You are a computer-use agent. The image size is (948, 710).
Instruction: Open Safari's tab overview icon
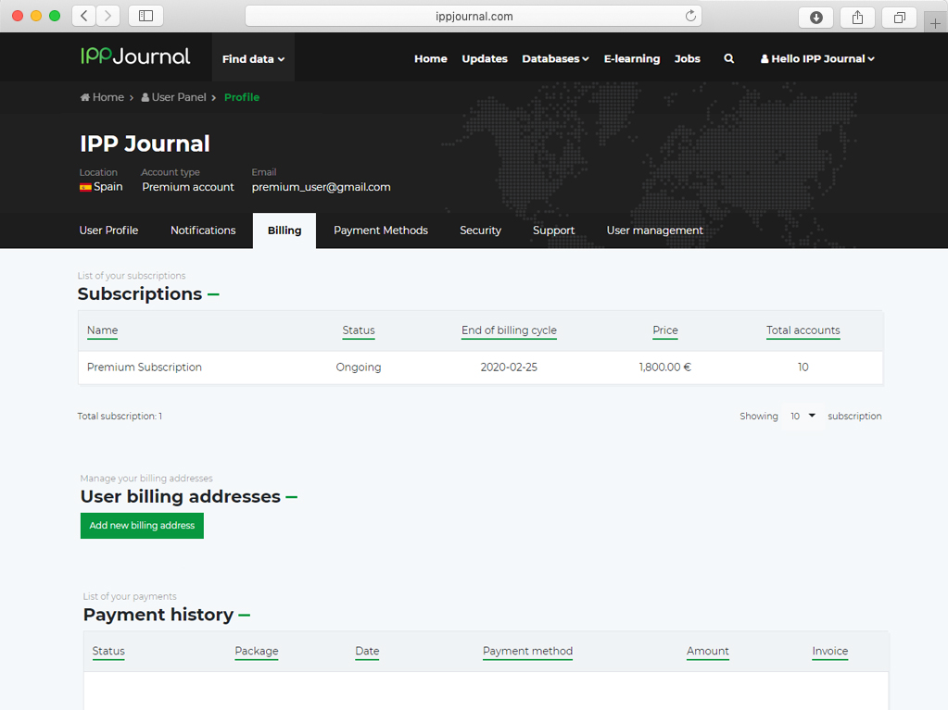(899, 17)
